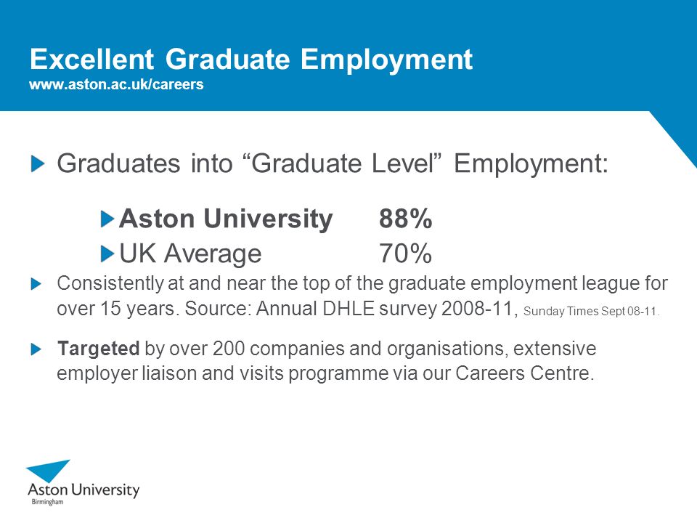This screenshot has width=697, height=523.
Task: Click the Annual DHLE survey 2008-11 text
Action: (385, 309)
